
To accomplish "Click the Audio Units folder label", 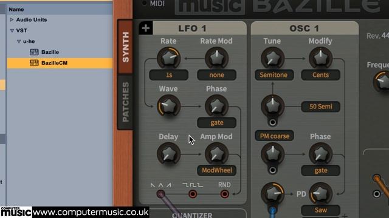I will click(x=32, y=19).
